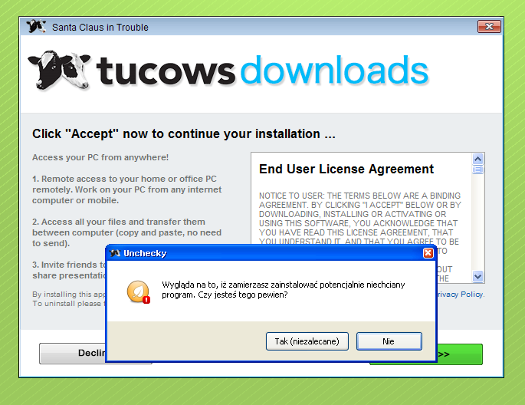The width and height of the screenshot is (525, 405).
Task: Click the Polish warning message text
Action: click(284, 290)
